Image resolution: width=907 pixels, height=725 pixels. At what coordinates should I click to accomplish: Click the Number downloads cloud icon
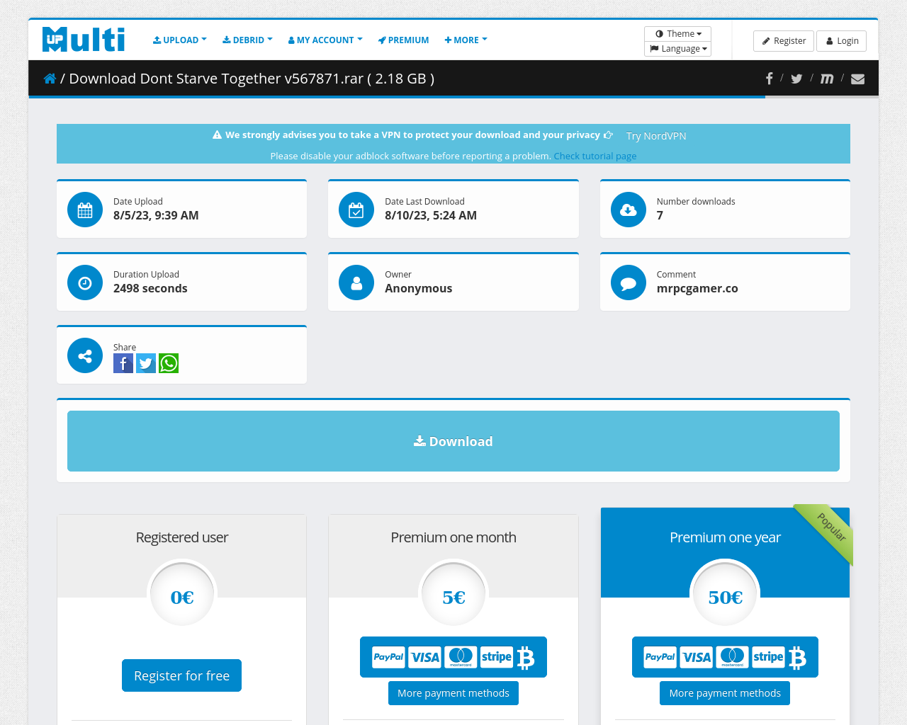(x=629, y=210)
